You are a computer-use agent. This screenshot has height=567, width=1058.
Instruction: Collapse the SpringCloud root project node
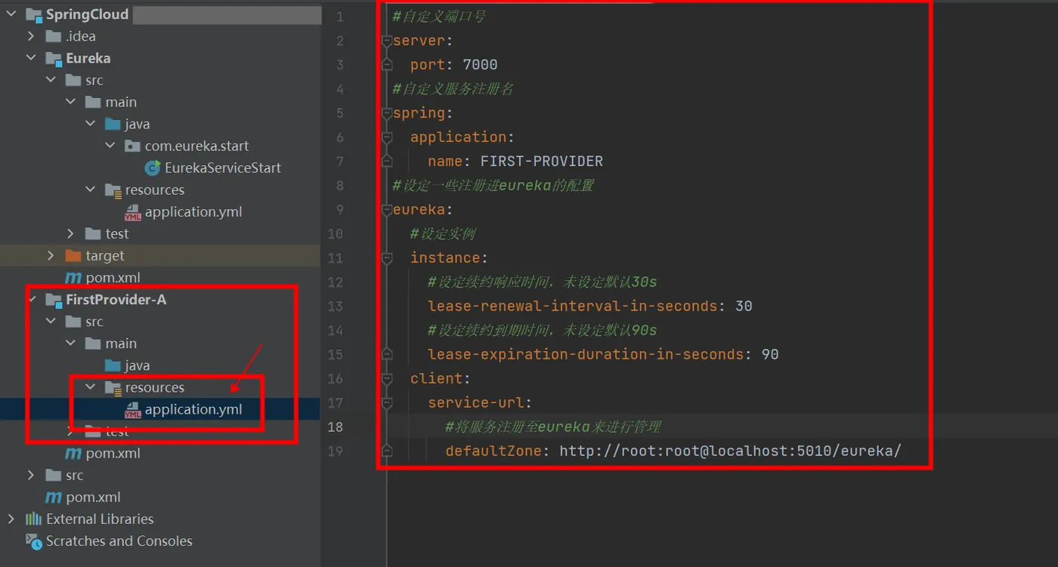[x=11, y=14]
